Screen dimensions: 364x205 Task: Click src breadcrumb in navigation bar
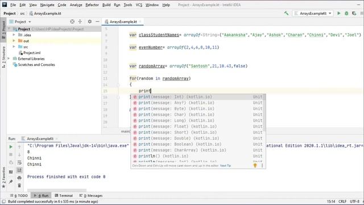[22, 14]
